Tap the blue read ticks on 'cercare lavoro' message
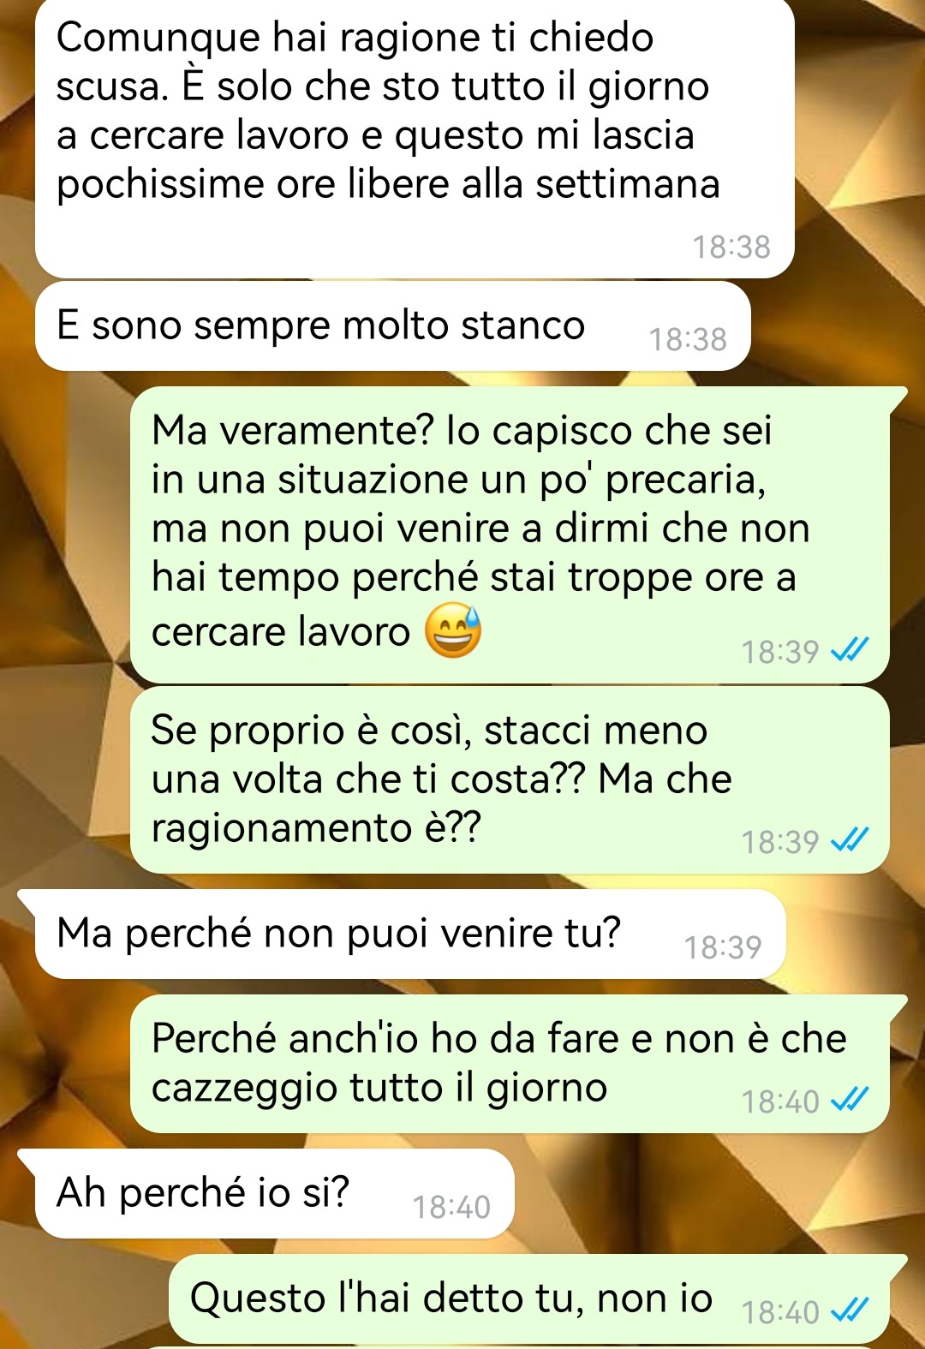The width and height of the screenshot is (925, 1349). pos(850,651)
